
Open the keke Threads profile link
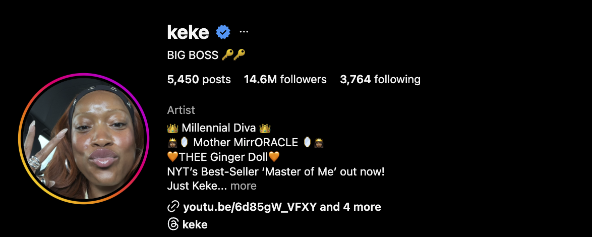pos(195,224)
